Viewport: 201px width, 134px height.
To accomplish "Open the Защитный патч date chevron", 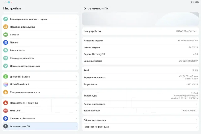I will click(x=197, y=110).
